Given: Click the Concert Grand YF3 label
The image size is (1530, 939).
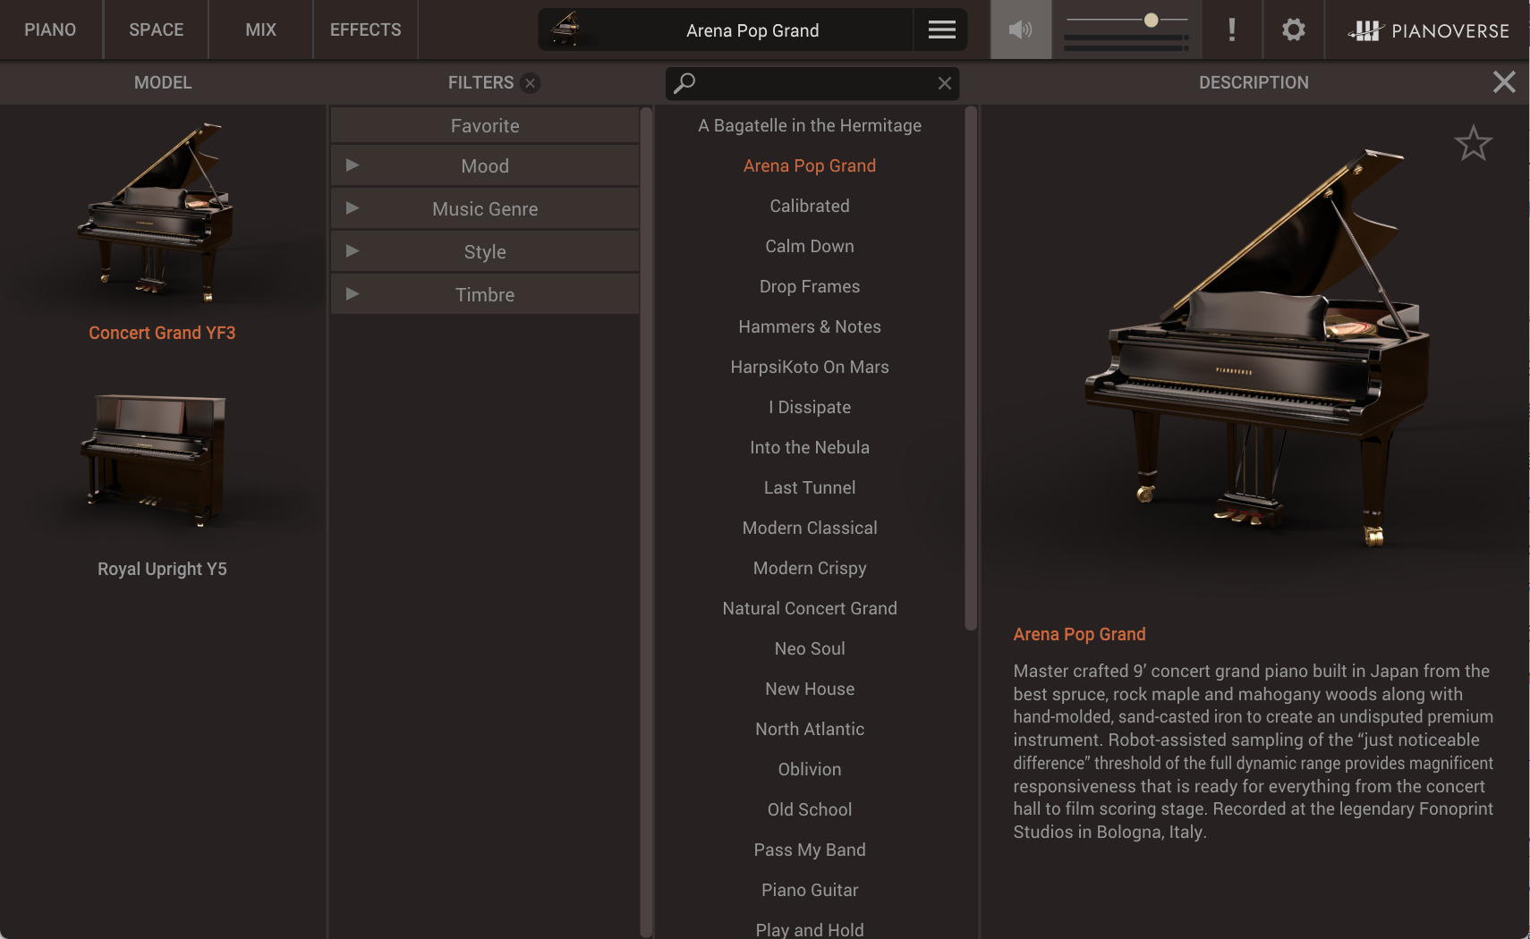Looking at the screenshot, I should (x=162, y=333).
